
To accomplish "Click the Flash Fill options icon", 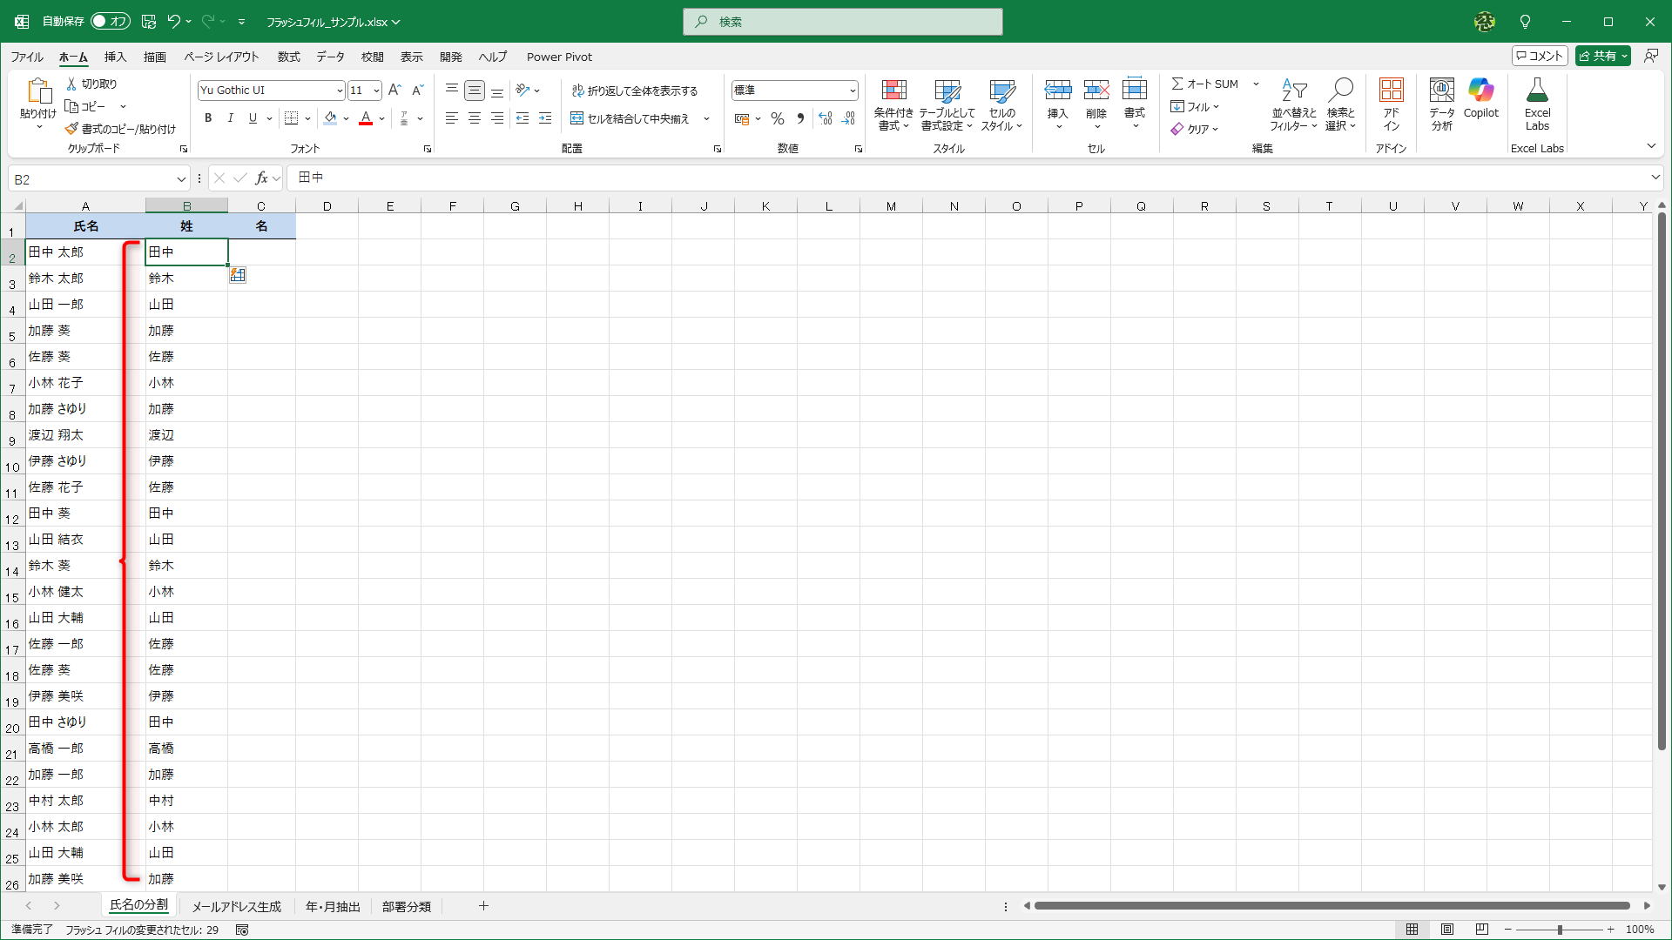I will (x=238, y=275).
